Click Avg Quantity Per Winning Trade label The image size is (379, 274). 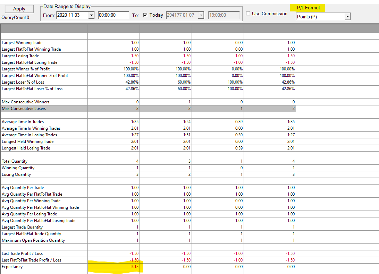pos(31,201)
